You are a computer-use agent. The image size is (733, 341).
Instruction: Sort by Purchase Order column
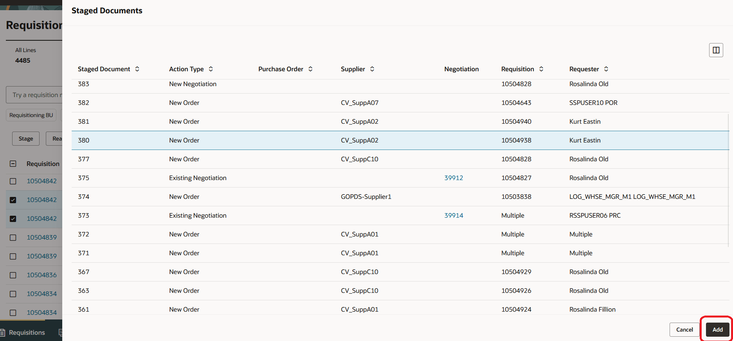tap(311, 69)
